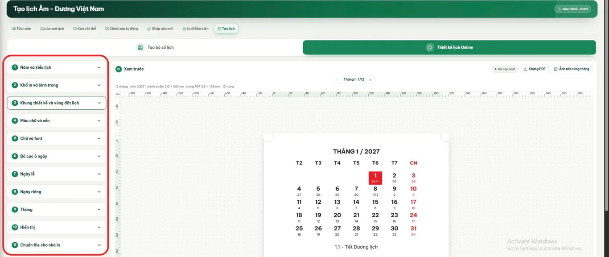This screenshot has height=257, width=609.
Task: Select the Xóa vật thể tab
Action: click(85, 29)
